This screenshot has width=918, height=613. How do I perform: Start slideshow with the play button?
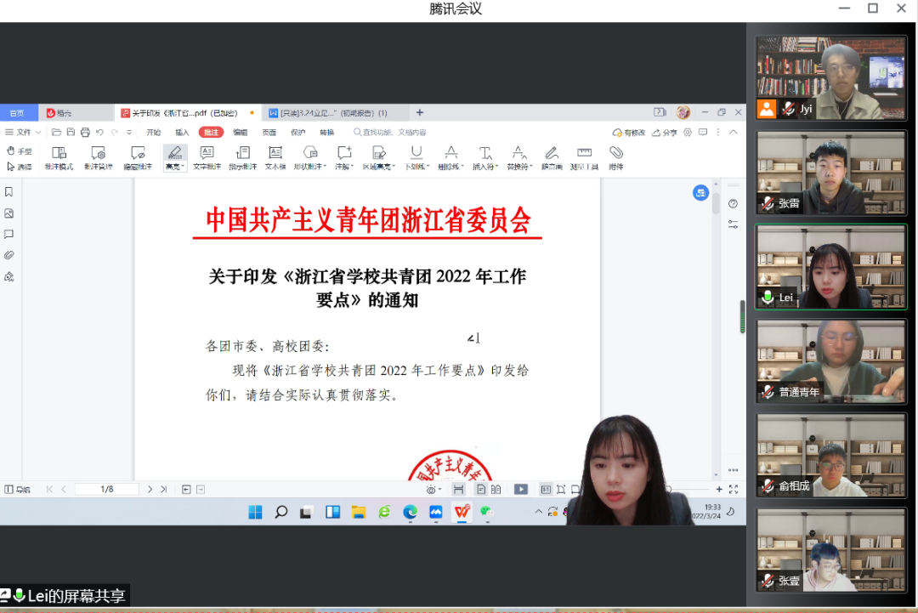520,490
